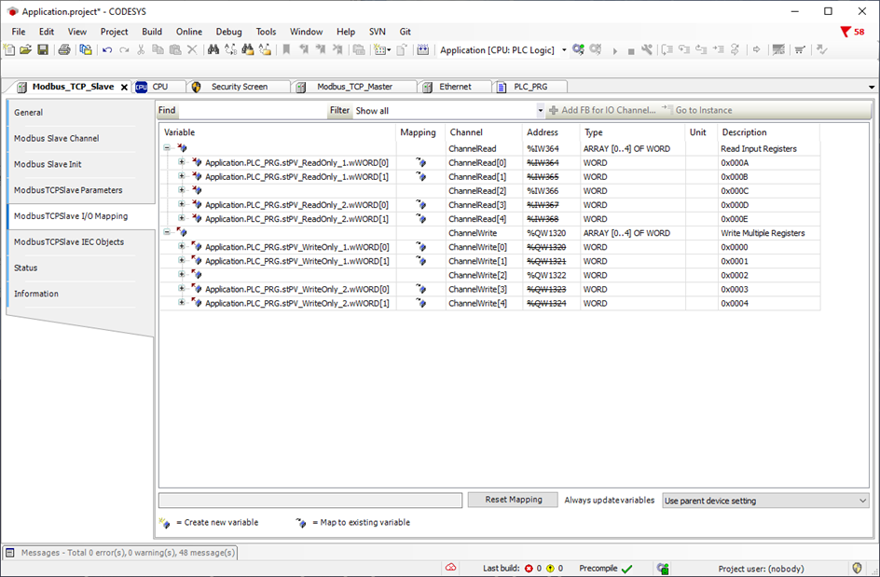Click the red notification flag icon

845,32
